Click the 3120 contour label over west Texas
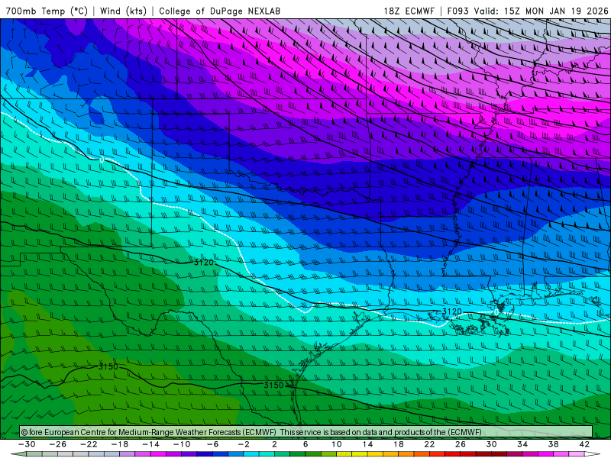This screenshot has width=611, height=458. tap(204, 262)
